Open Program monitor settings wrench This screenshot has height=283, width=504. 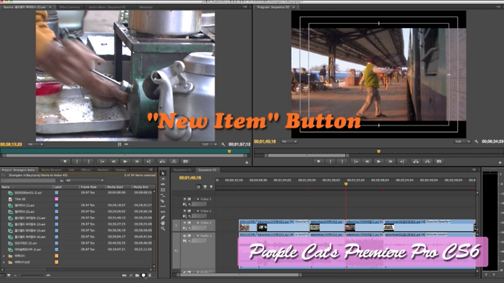(476, 141)
